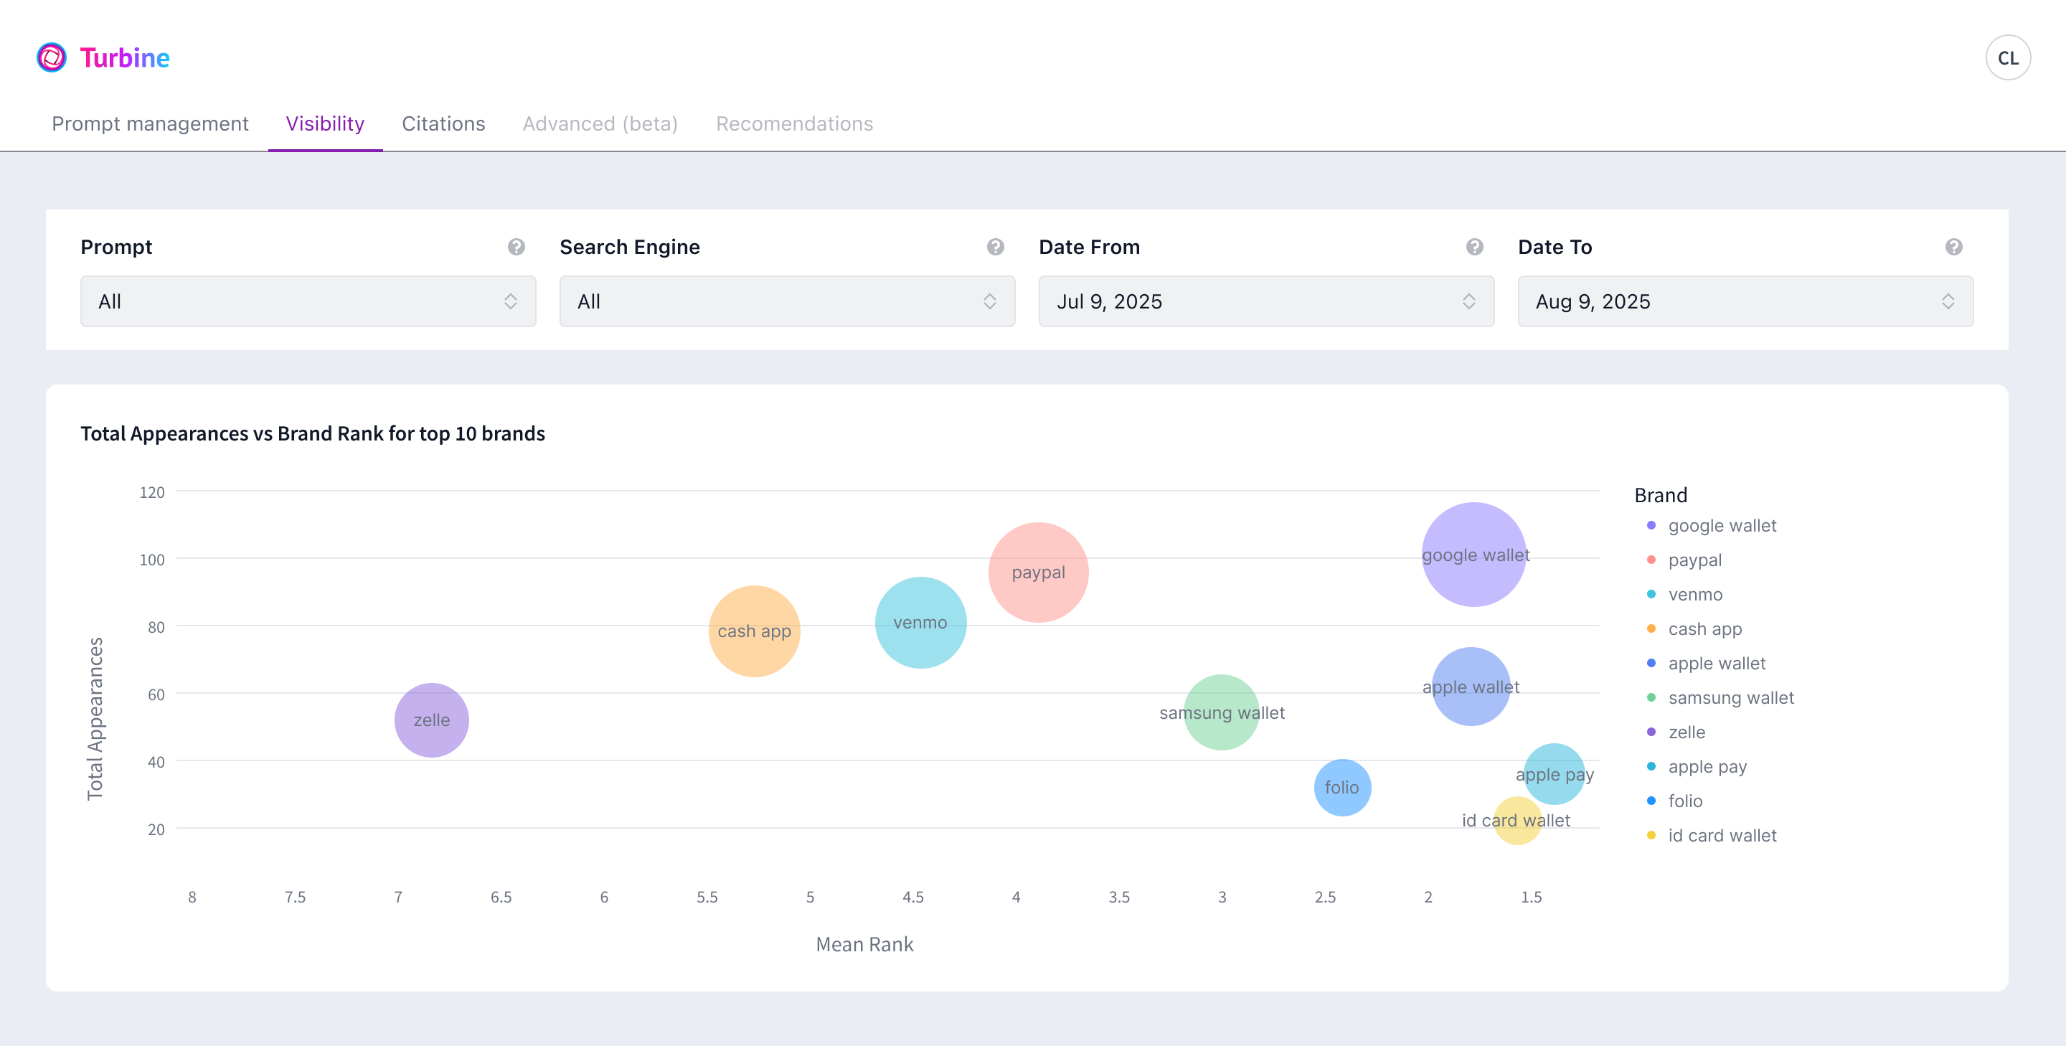Show help for the Date To filter

[1953, 247]
